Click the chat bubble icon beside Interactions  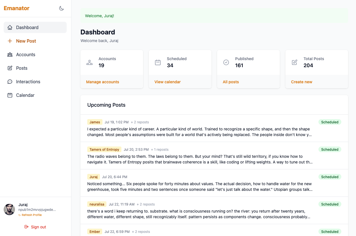(x=10, y=82)
